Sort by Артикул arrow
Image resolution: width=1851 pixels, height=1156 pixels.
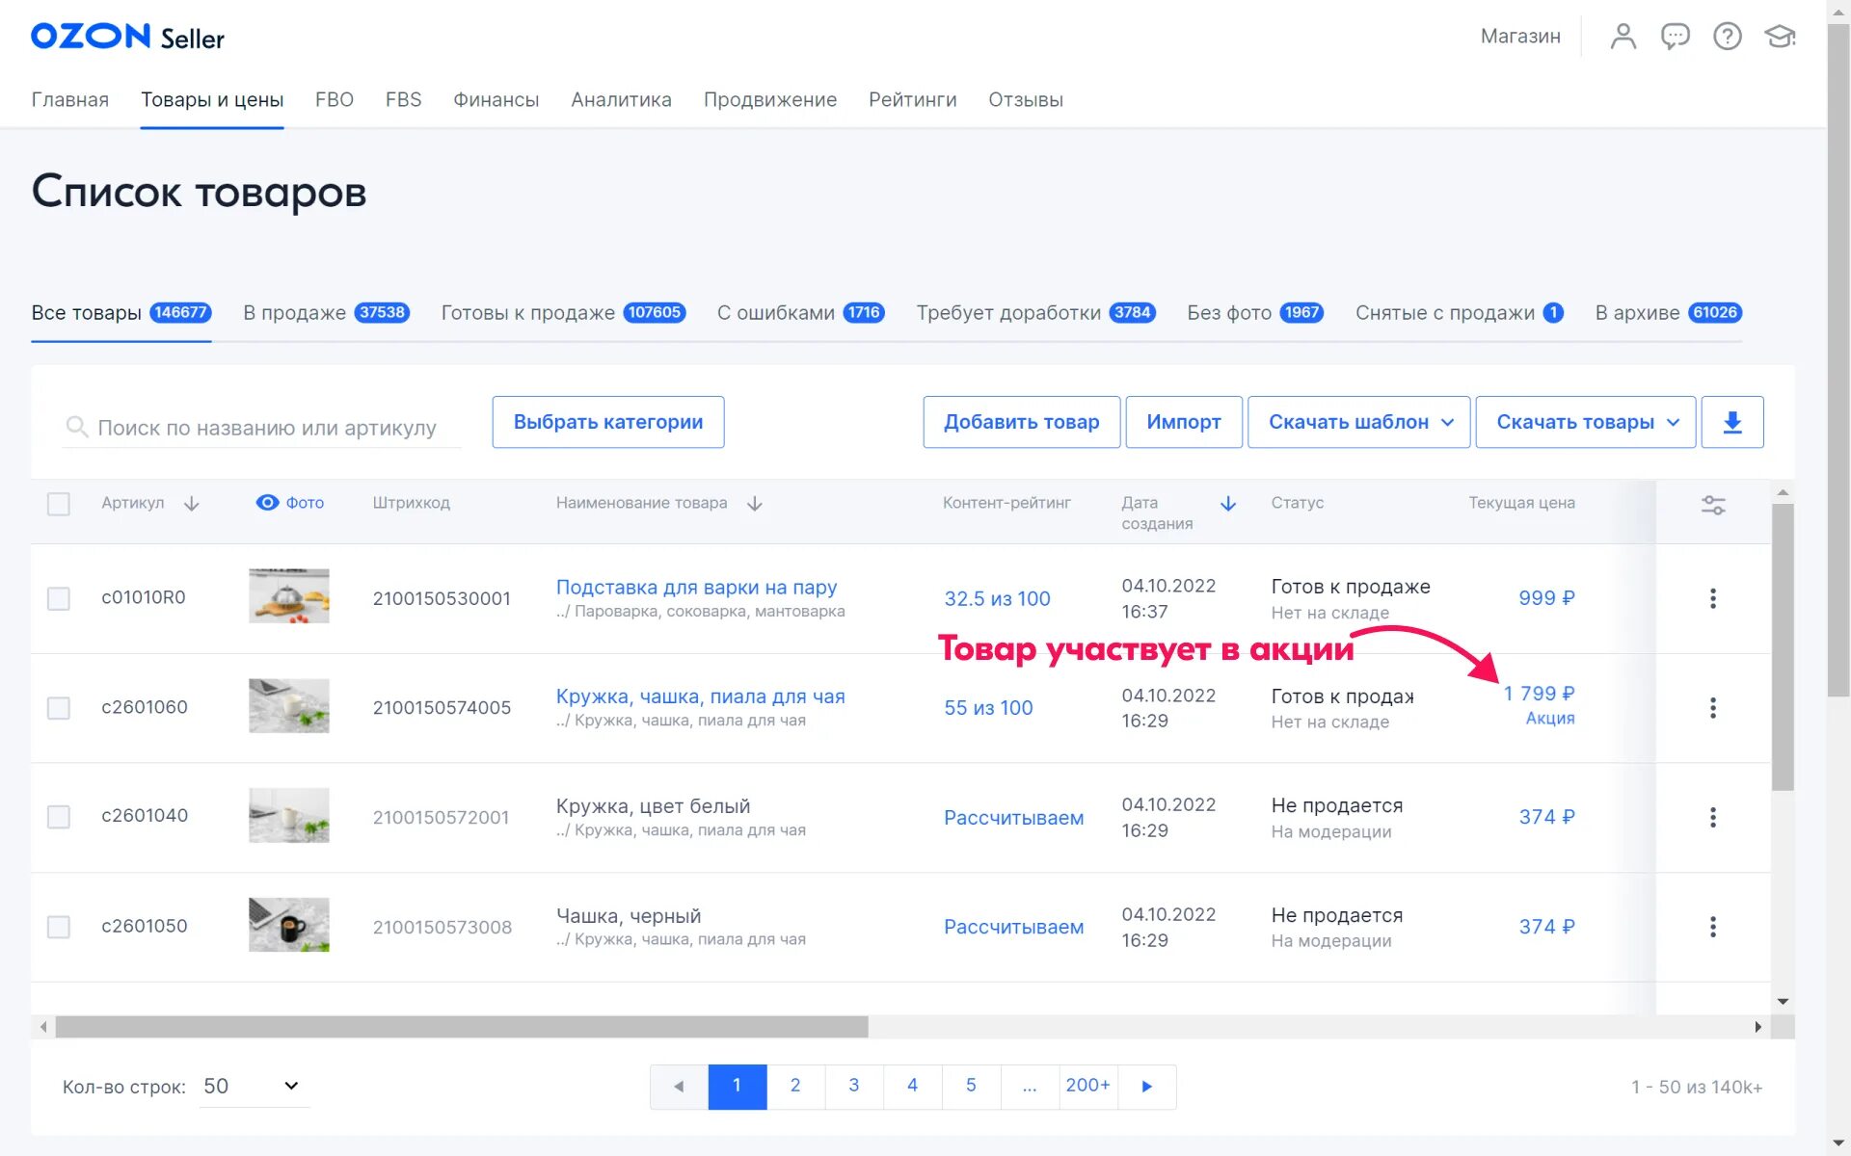click(192, 504)
